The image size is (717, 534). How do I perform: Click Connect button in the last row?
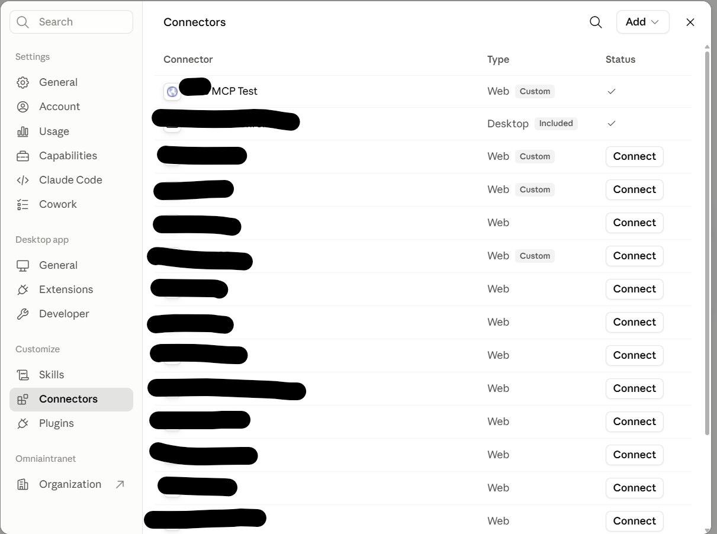point(634,521)
